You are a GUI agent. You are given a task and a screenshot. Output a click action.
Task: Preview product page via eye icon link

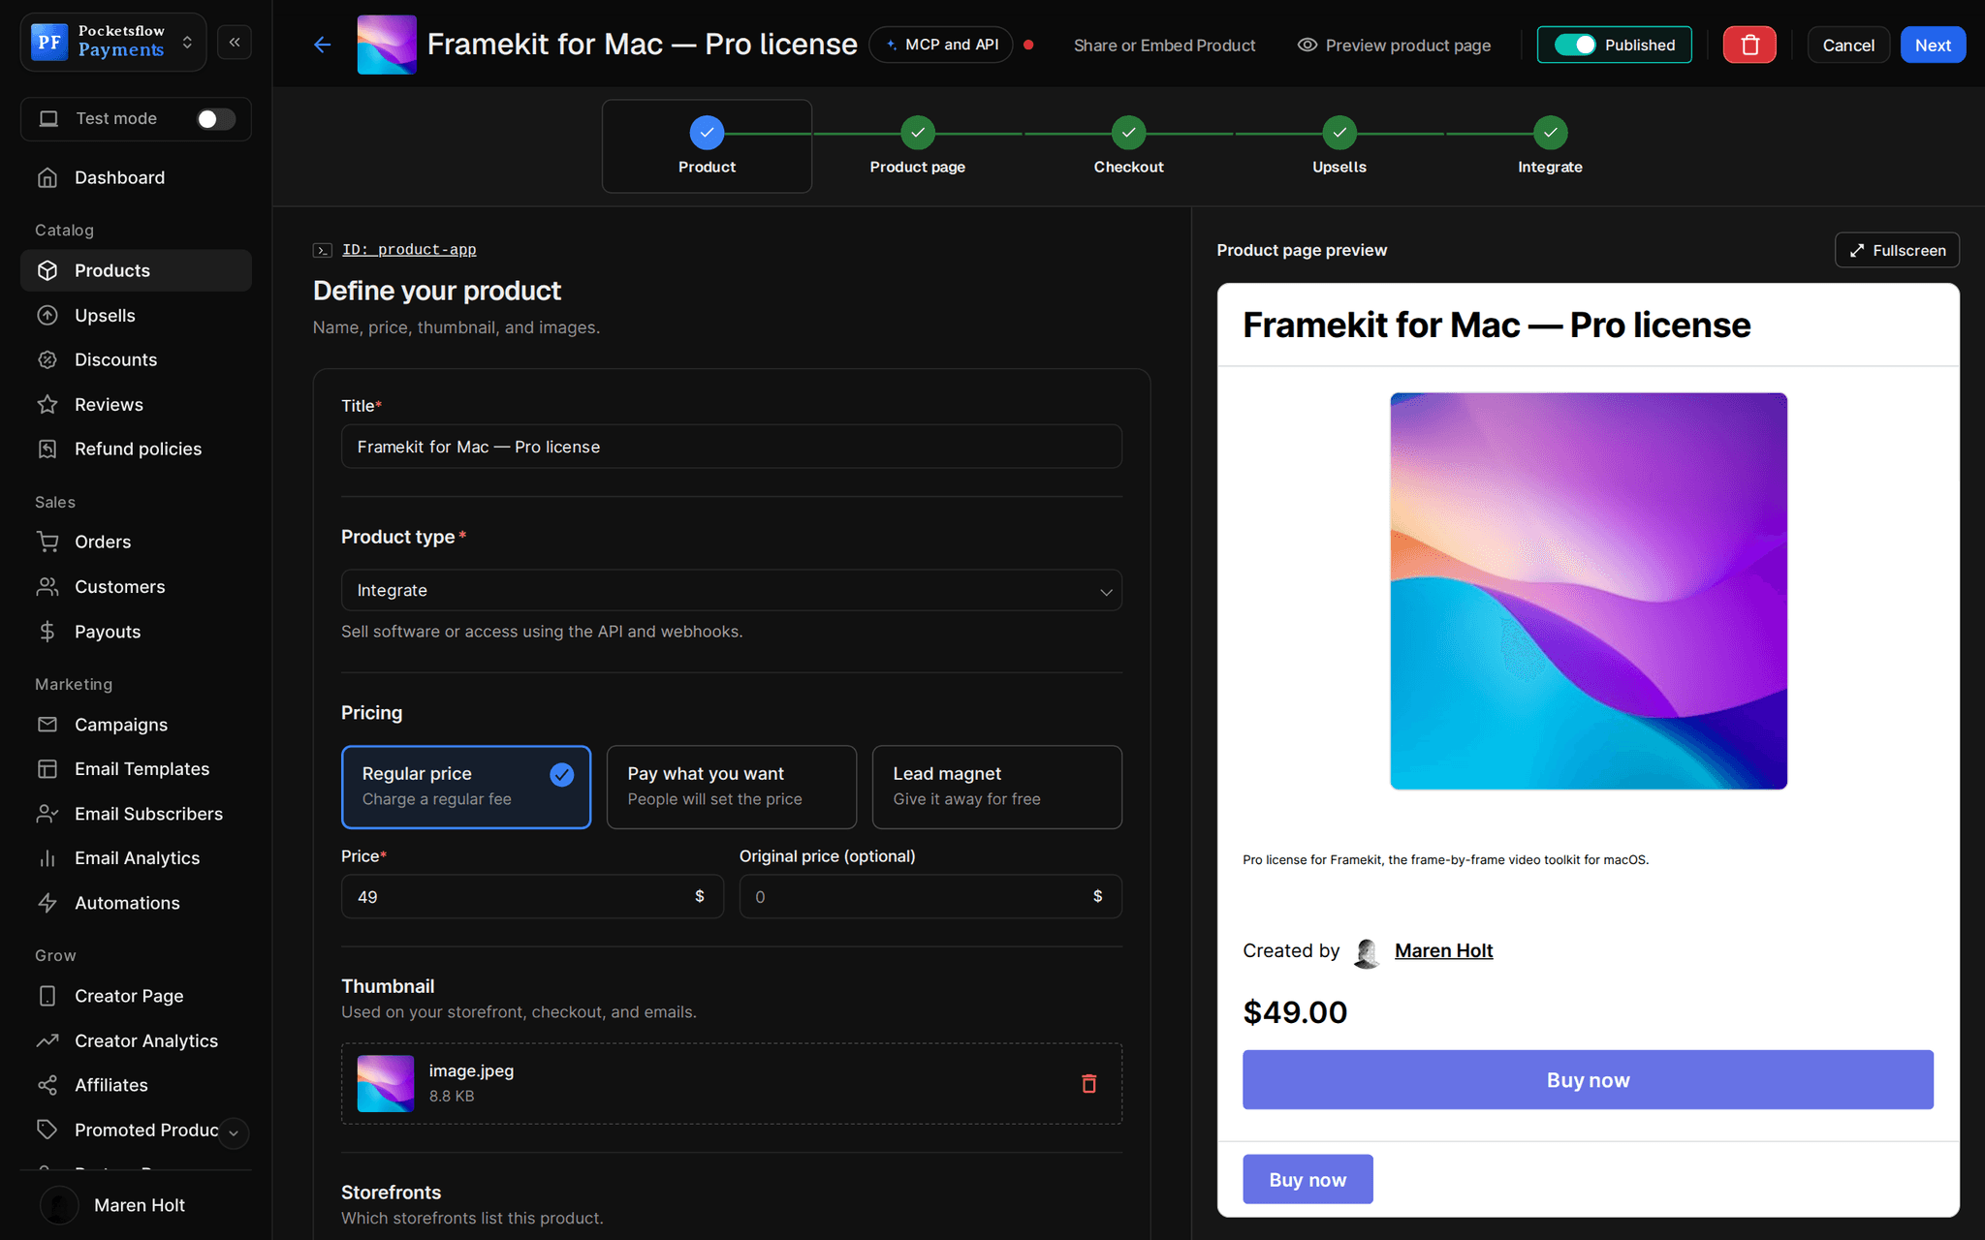[1394, 45]
